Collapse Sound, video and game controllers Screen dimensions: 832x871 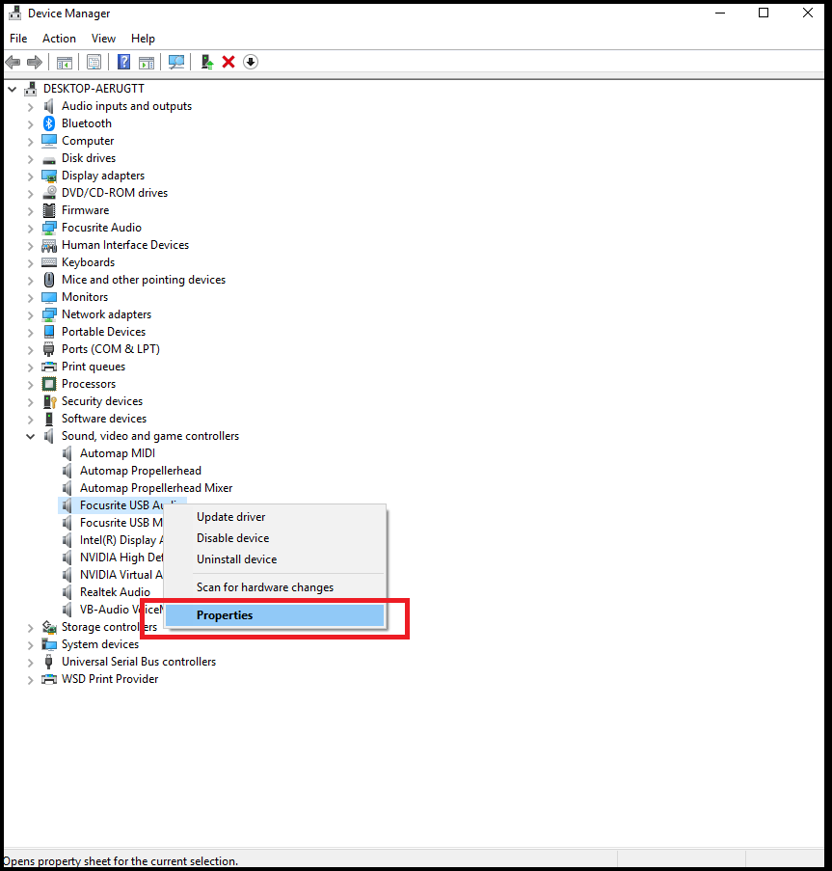coord(31,436)
